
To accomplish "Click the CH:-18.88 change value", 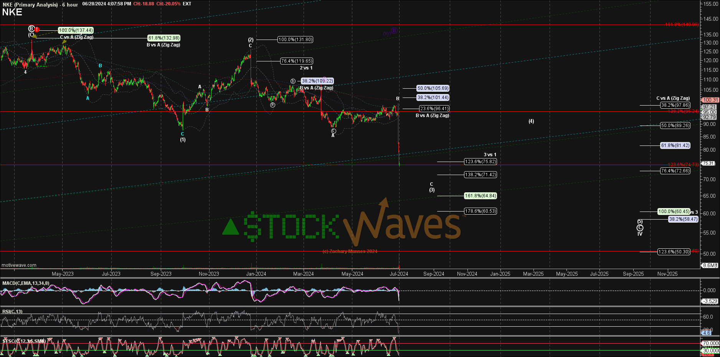I will coord(144,4).
